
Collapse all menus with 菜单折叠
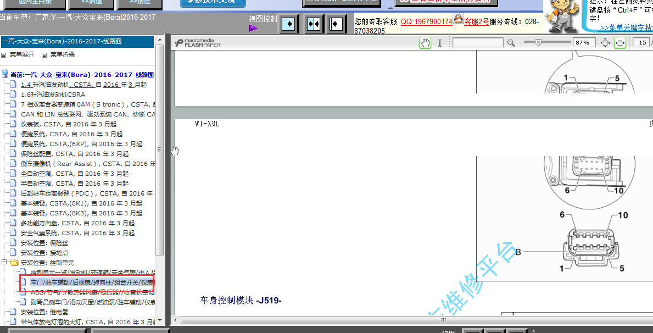tap(63, 54)
